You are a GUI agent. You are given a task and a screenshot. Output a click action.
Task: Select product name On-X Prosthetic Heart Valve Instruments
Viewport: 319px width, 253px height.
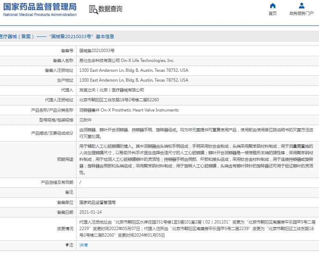pos(140,110)
